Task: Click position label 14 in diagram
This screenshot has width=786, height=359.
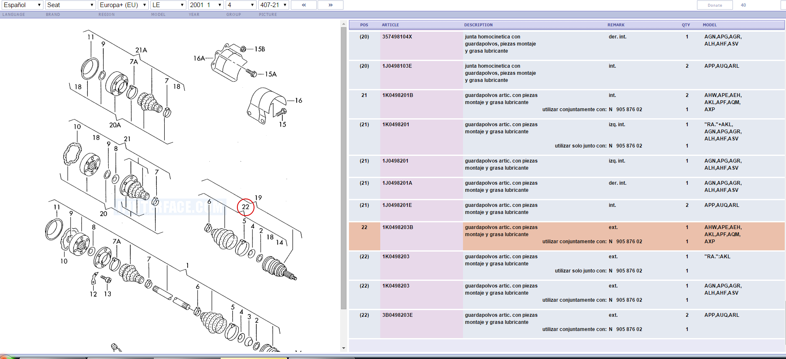Action: click(280, 242)
